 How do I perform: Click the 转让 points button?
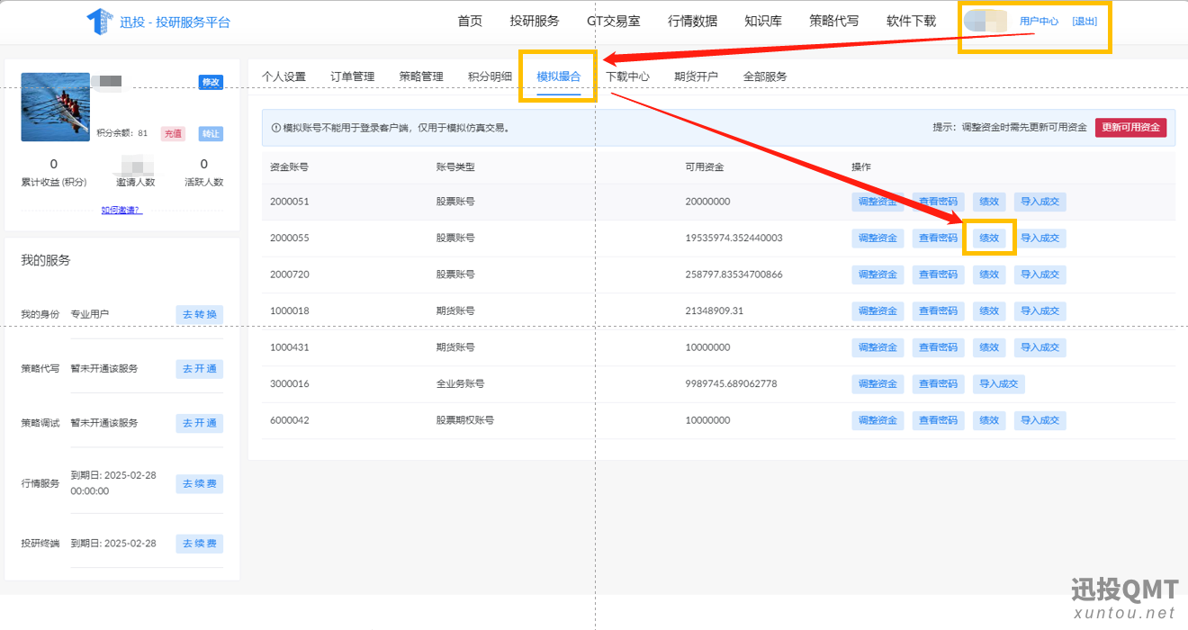pyautogui.click(x=211, y=134)
